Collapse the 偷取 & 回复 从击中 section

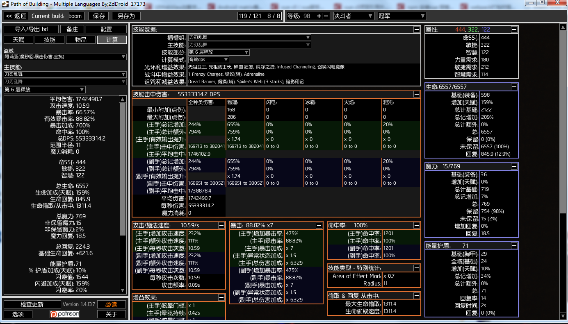(x=417, y=296)
